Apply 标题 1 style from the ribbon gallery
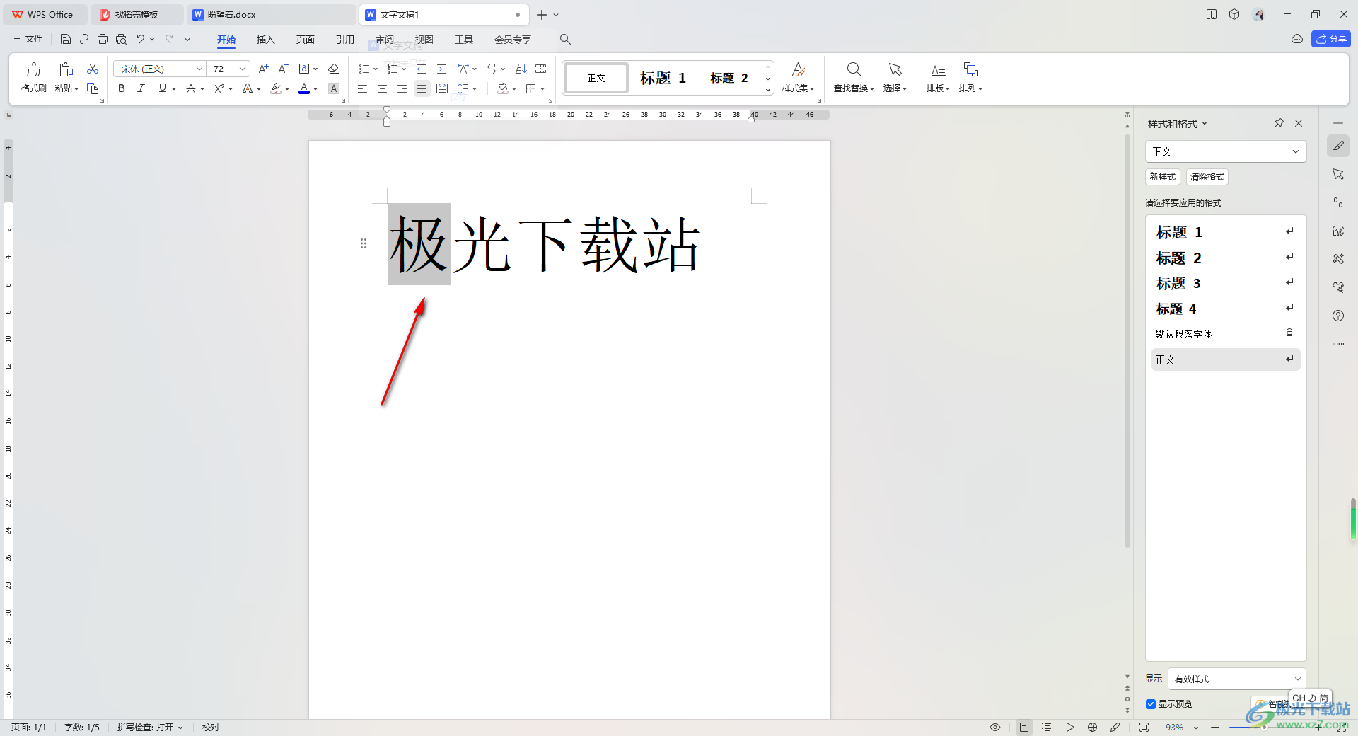 point(663,78)
